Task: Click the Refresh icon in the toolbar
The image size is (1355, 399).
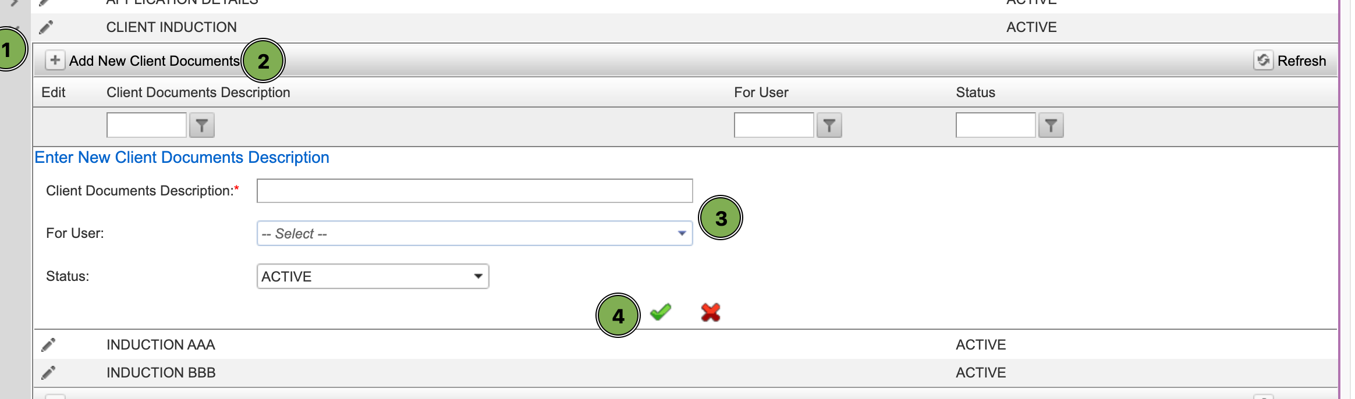Action: tap(1263, 60)
